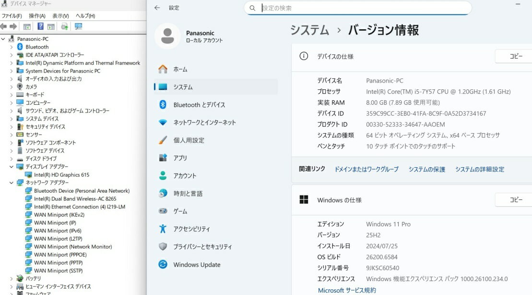Click the Help icon in Device Manager toolbar

(41, 26)
